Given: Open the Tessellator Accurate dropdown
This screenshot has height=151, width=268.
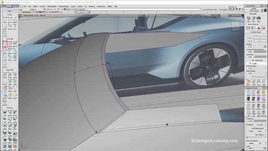Looking at the screenshot, I should tap(260, 125).
